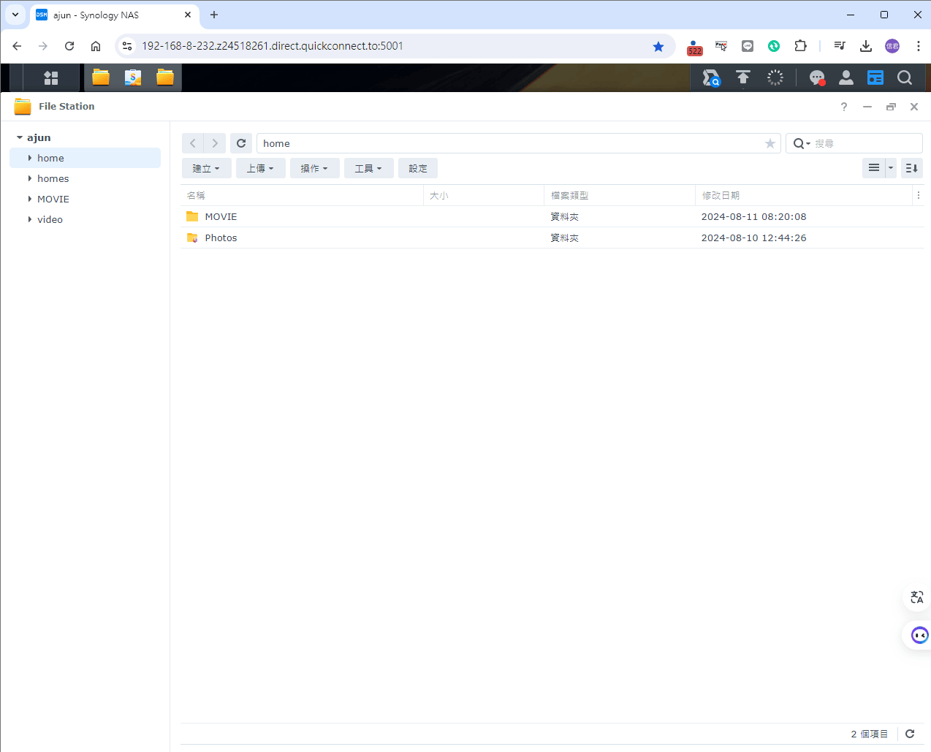Open view mode dropdown arrow
This screenshot has width=931, height=752.
click(x=891, y=168)
